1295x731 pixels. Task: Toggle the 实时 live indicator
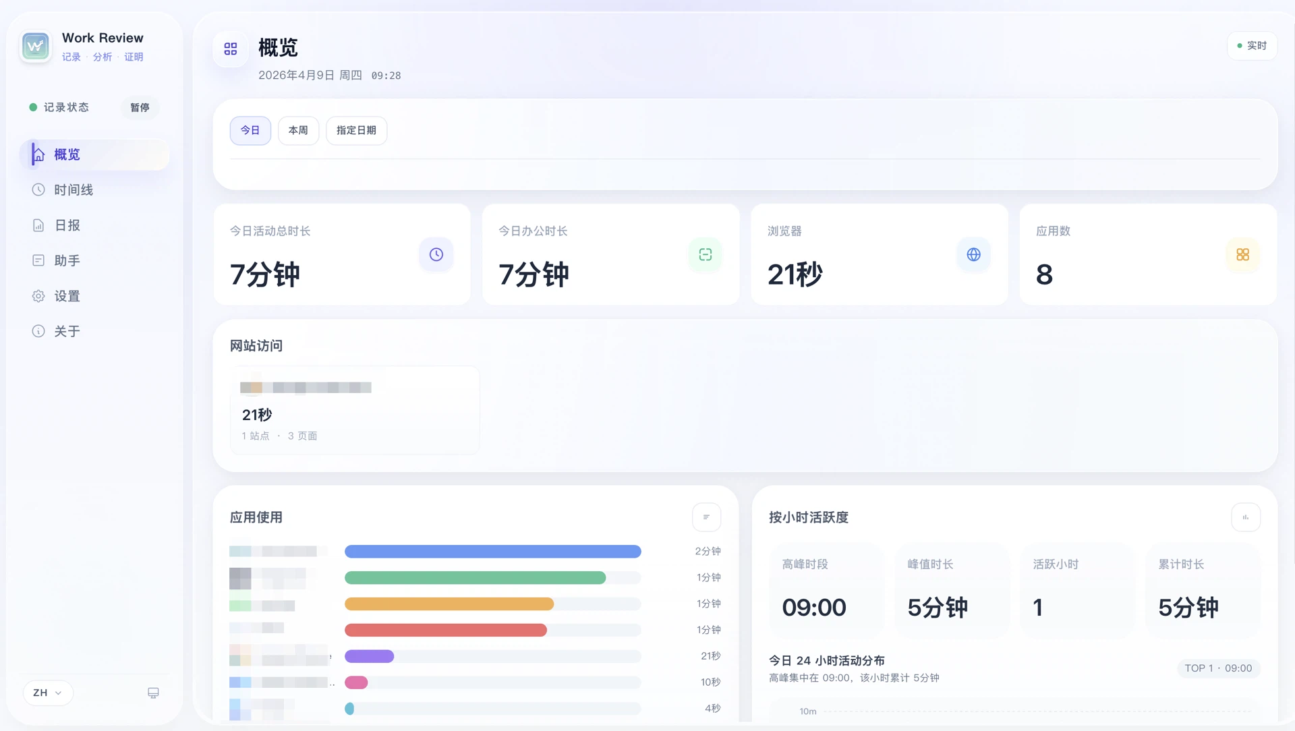pyautogui.click(x=1252, y=46)
